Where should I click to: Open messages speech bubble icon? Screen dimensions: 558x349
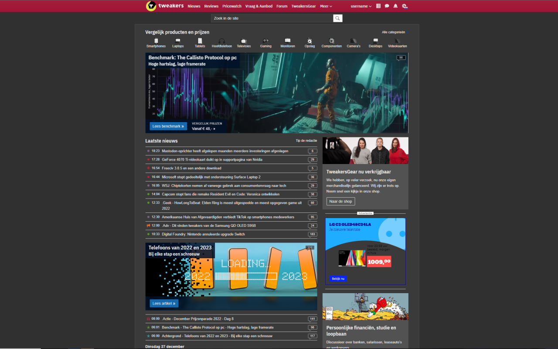[387, 6]
